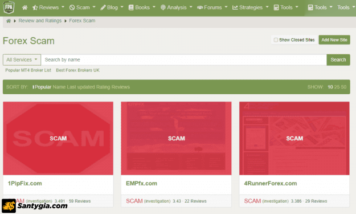Open Popular MT4 Broker List link

point(28,70)
